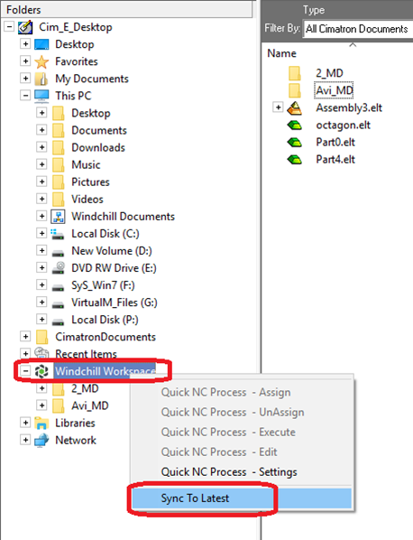Screen dimensions: 413x540
Task: Expand Assembly3.elt in the file list
Action: 278,107
